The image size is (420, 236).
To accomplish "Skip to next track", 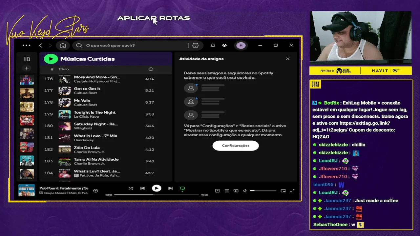I will point(170,188).
